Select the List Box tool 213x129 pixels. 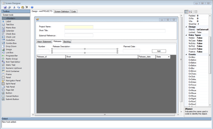coord(16,53)
